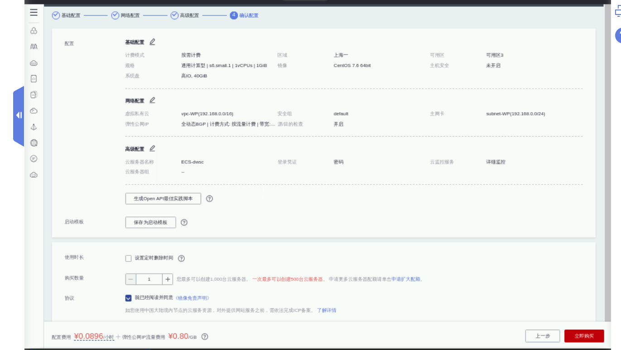Go back with the 上一步 button
Viewport: 621px width, 350px height.
click(543, 336)
